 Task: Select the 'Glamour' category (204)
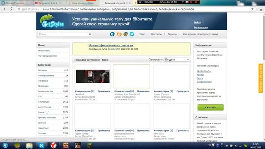(x=53, y=123)
